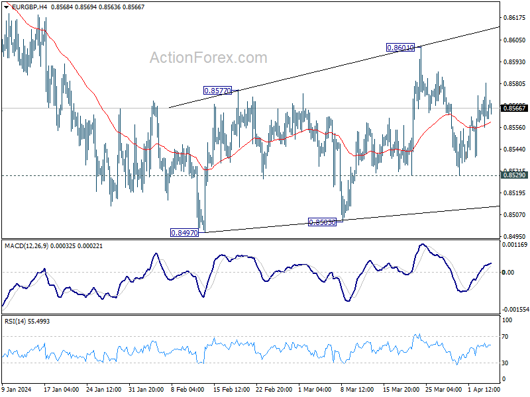Select the MACD scale value -0.001554
The width and height of the screenshot is (530, 397).
pyautogui.click(x=515, y=310)
